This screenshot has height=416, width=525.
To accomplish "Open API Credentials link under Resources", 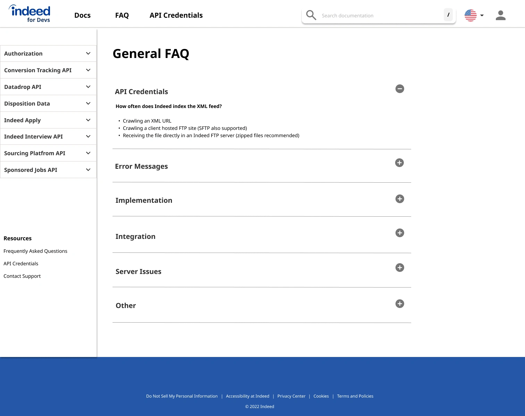I will point(21,264).
